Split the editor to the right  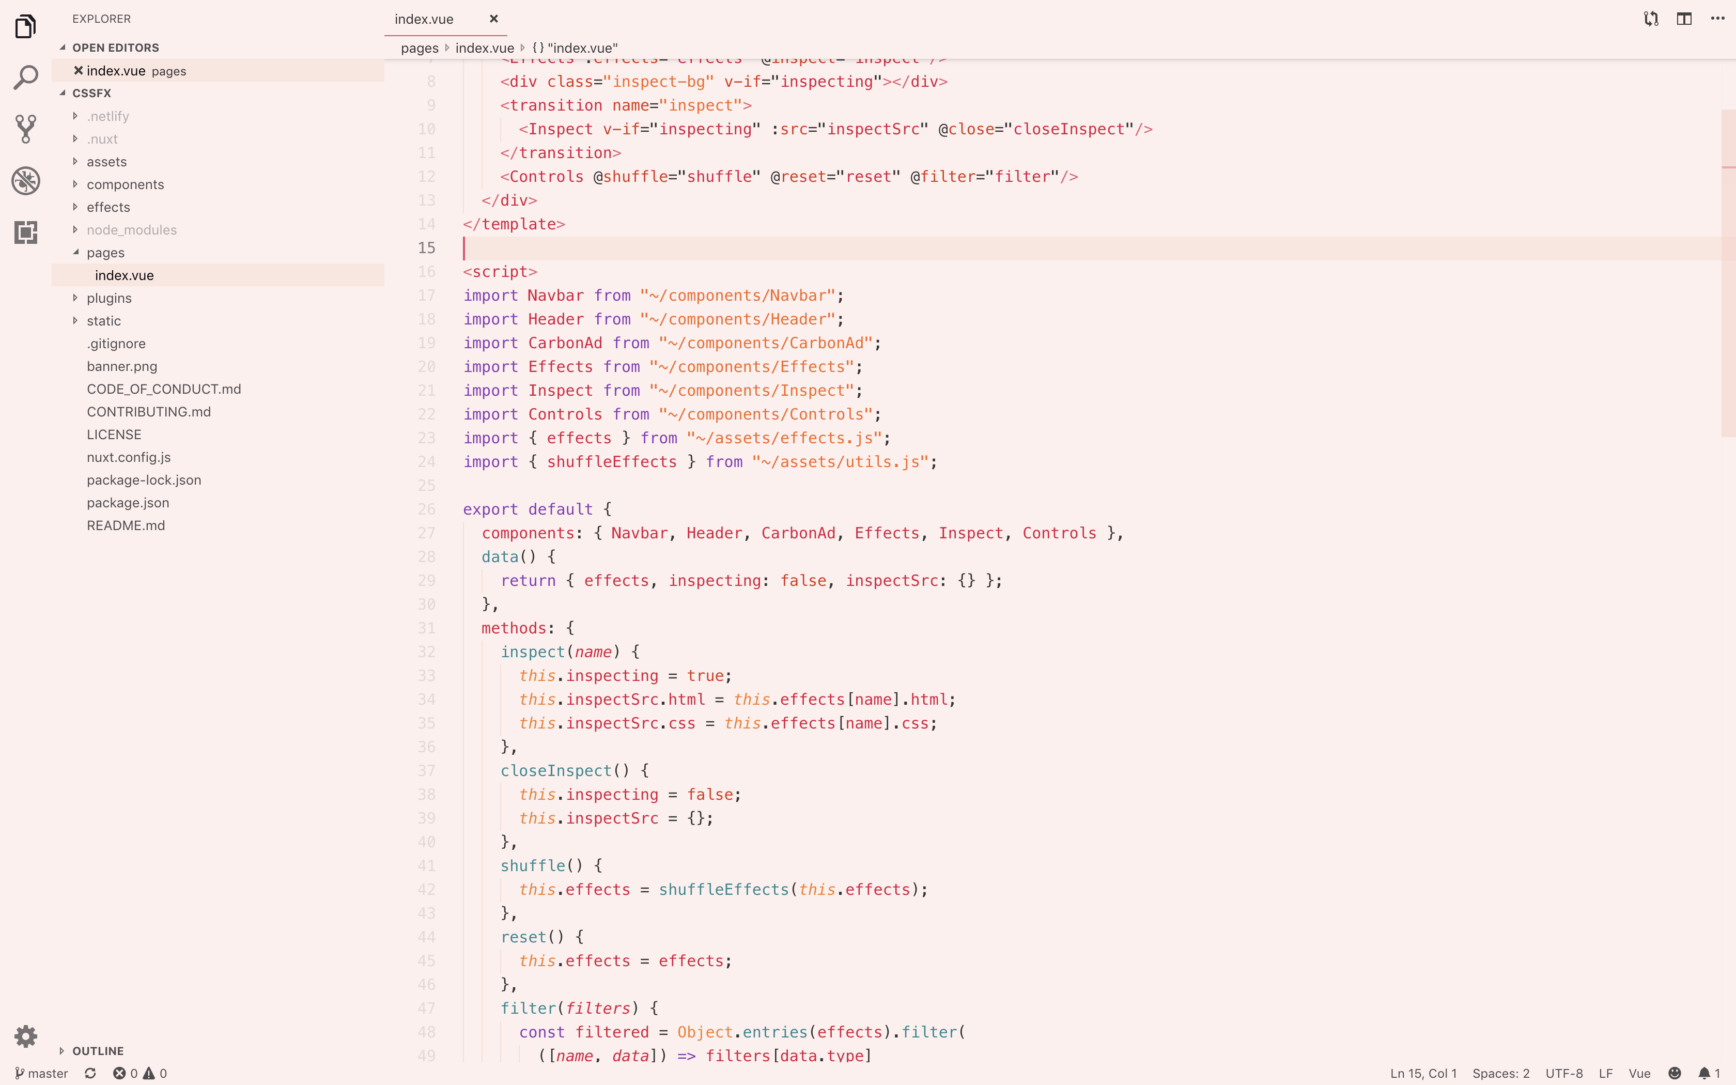point(1684,19)
